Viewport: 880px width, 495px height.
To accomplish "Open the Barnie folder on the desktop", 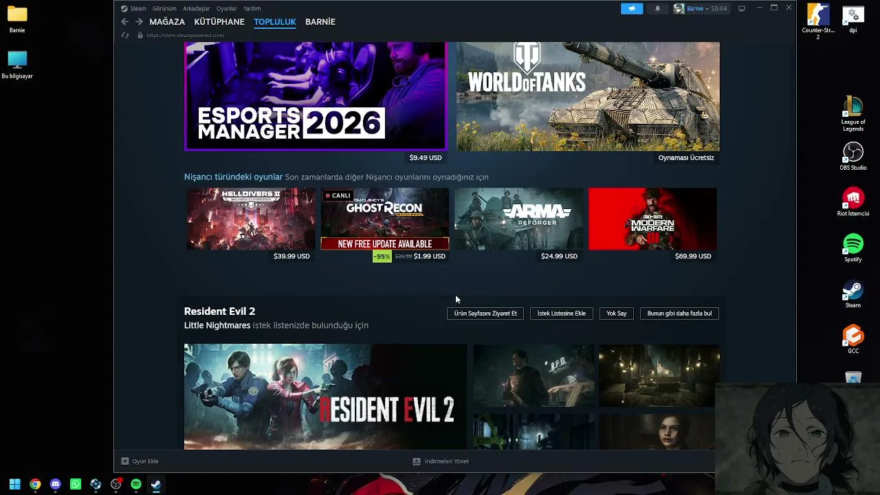I will coord(17,19).
